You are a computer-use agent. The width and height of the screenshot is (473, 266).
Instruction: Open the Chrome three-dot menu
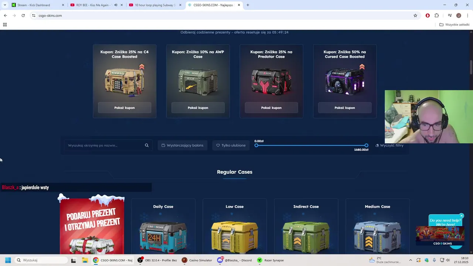click(467, 16)
